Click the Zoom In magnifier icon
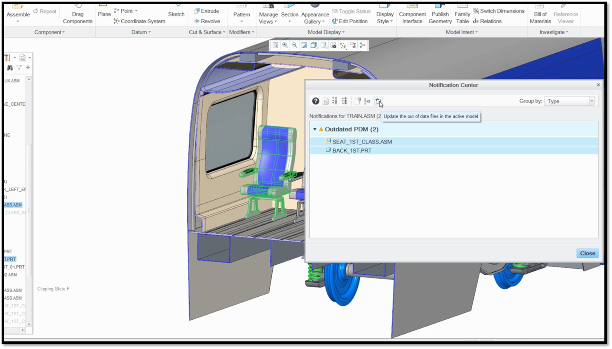The width and height of the screenshot is (612, 349). [285, 45]
